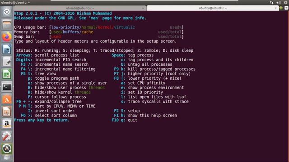
Task: Click 'cache' in the Memory bar
Action: pyautogui.click(x=87, y=32)
